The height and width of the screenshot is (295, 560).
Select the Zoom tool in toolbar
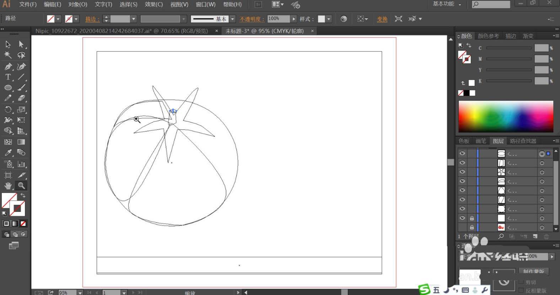point(21,186)
